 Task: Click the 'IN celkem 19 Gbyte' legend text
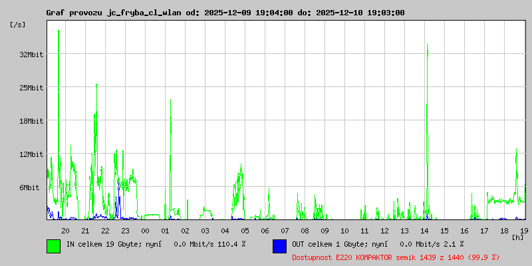tap(156, 245)
